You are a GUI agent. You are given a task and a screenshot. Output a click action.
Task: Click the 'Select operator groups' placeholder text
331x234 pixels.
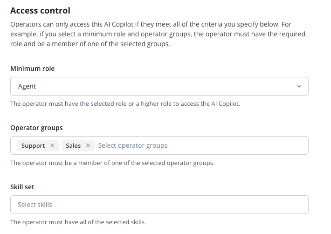point(133,145)
